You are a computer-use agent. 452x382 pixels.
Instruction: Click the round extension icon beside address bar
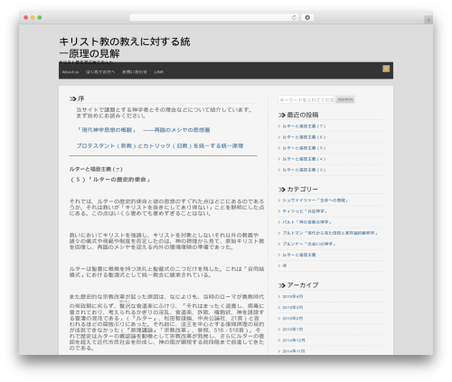(x=307, y=18)
